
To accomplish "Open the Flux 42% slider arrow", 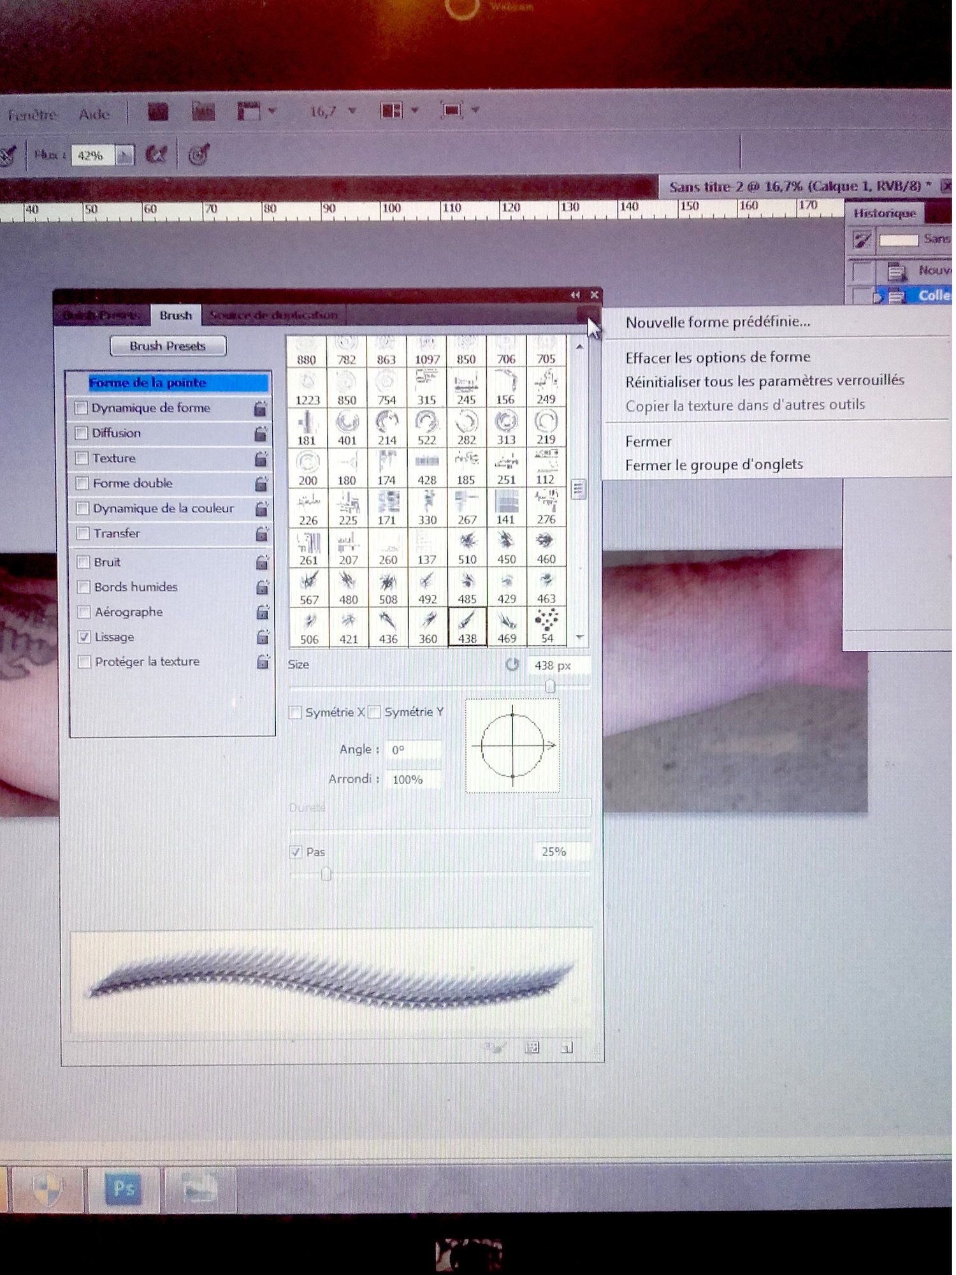I will click(x=125, y=155).
